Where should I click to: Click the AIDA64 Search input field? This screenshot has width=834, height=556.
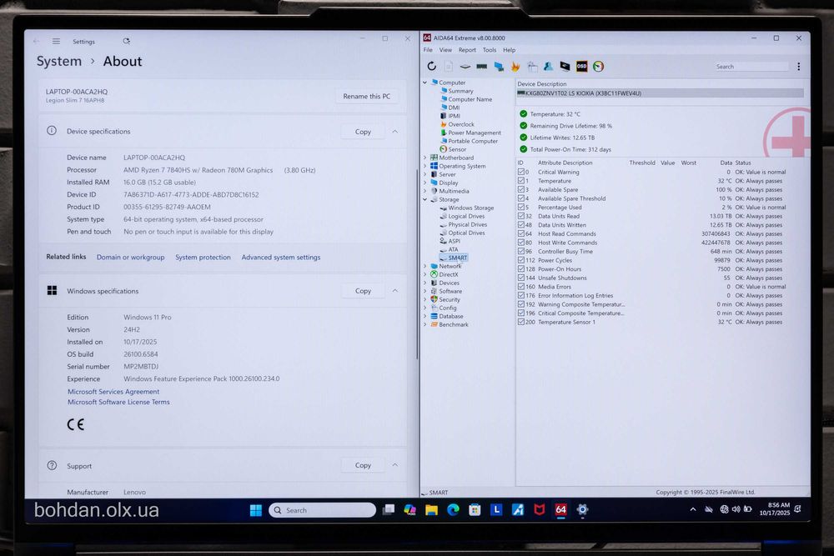(x=751, y=67)
